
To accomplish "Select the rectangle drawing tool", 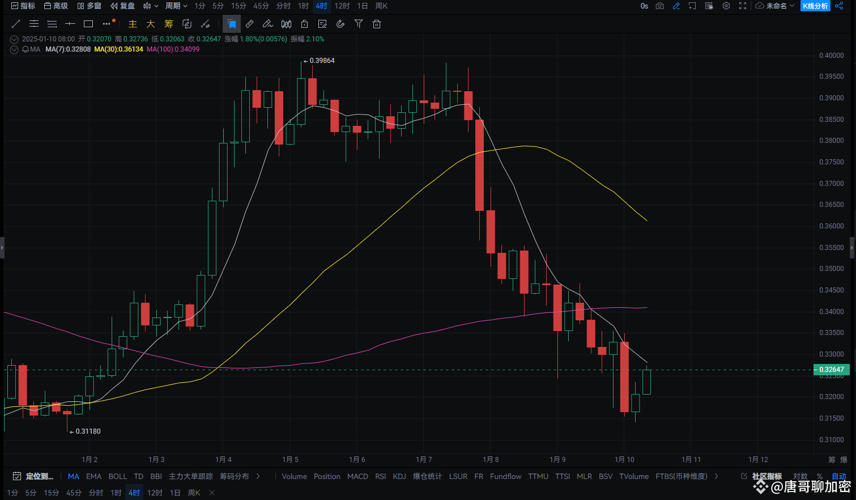I will pos(88,24).
